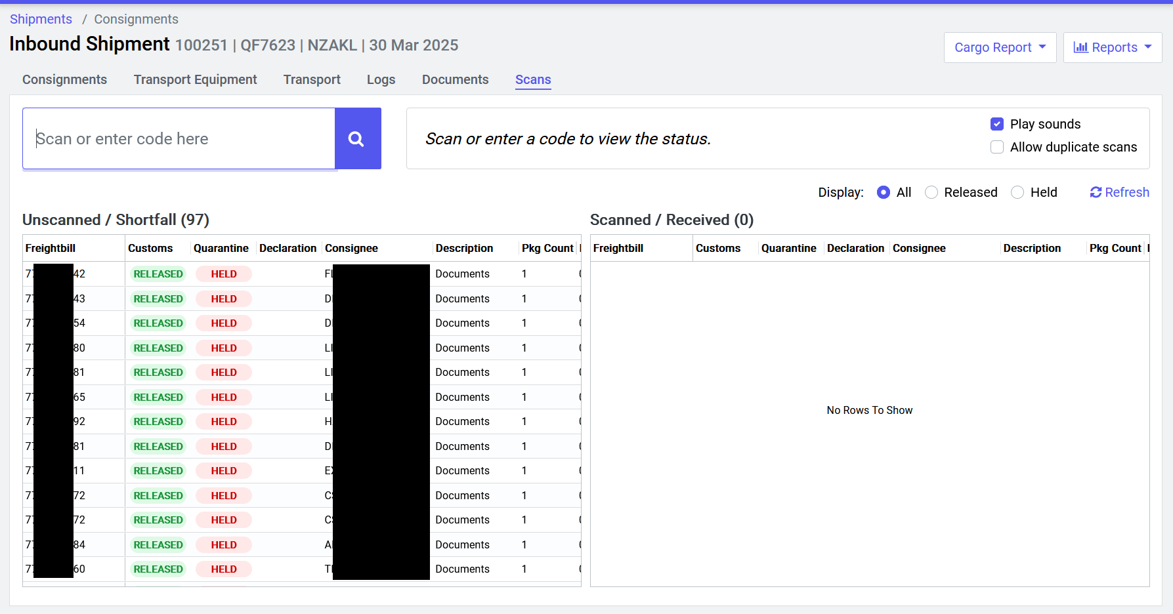Click the Refresh link
1173x614 pixels.
point(1120,192)
